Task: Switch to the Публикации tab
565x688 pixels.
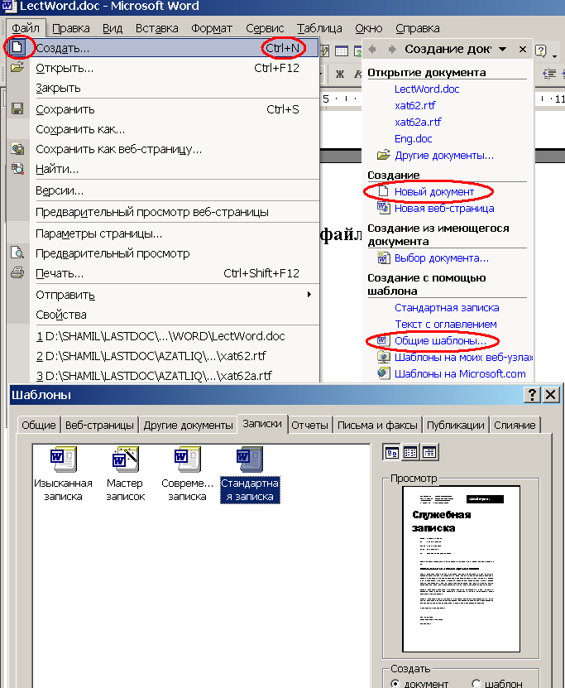Action: tap(456, 425)
